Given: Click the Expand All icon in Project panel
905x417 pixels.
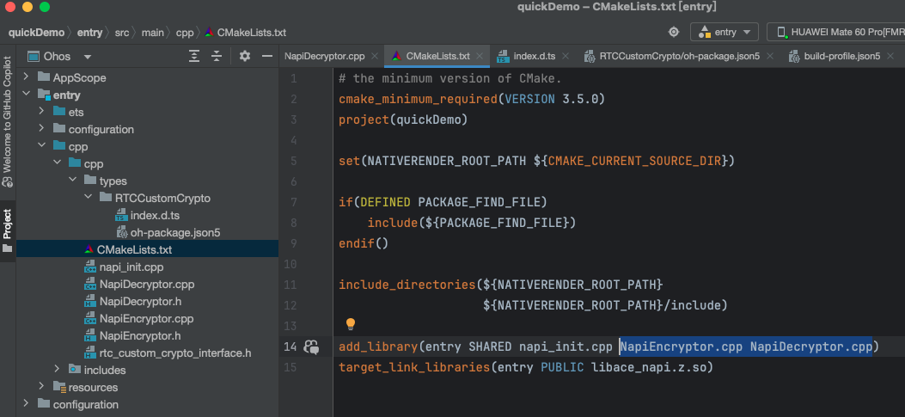Looking at the screenshot, I should 194,56.
